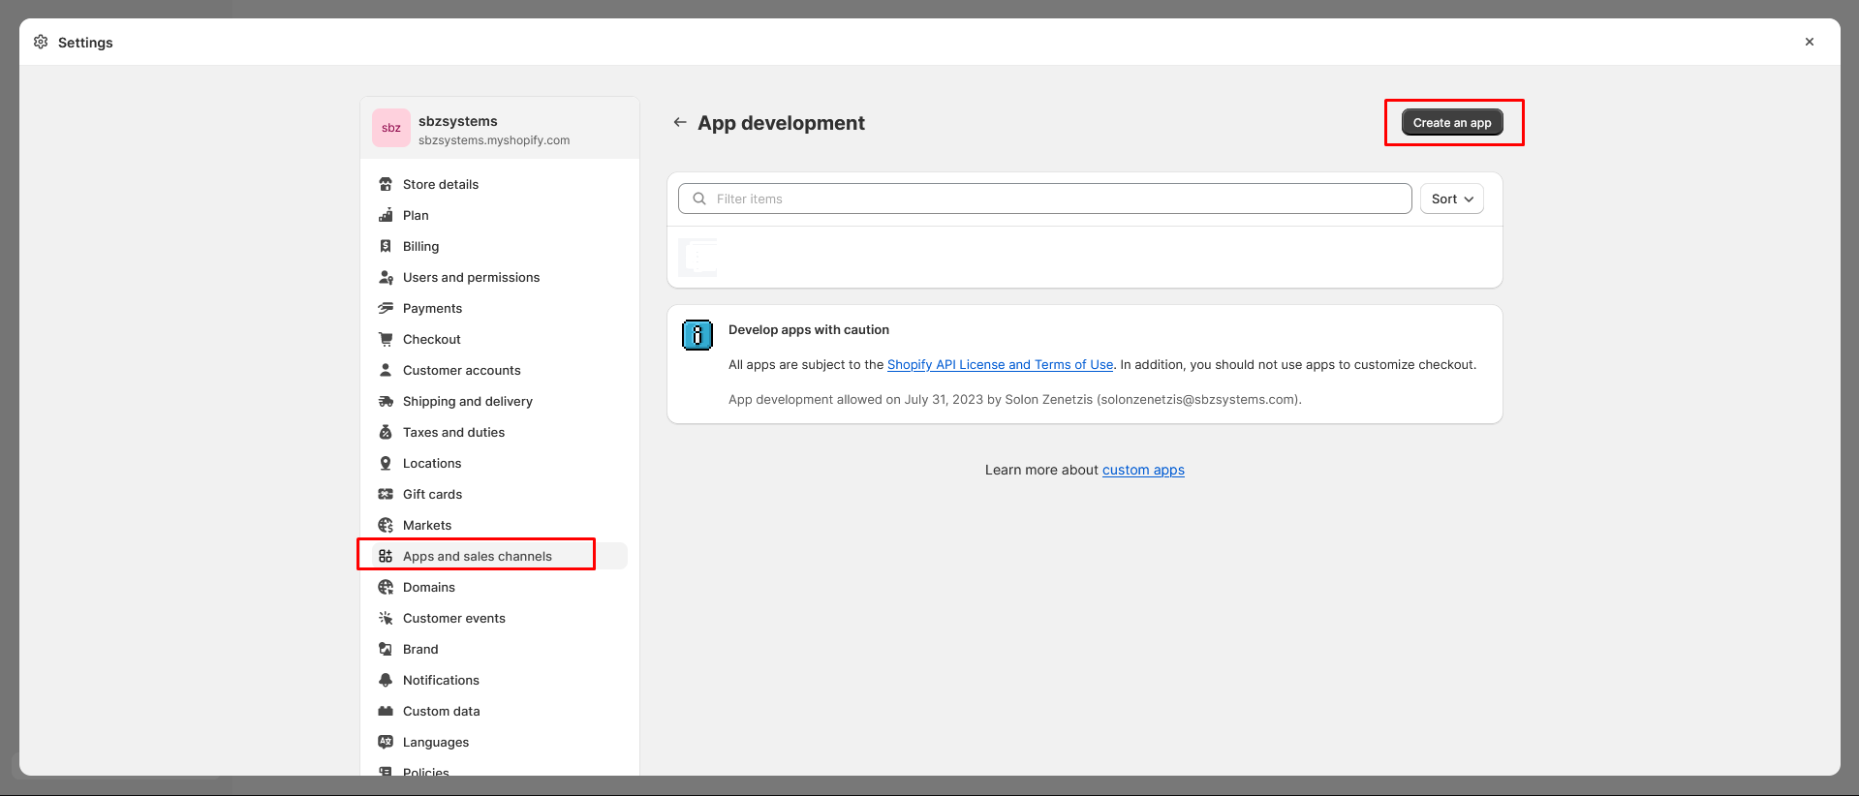The width and height of the screenshot is (1859, 796).
Task: Click the search magnifier in filter box
Action: (x=699, y=199)
